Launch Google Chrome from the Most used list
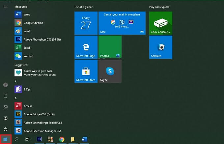 point(39,23)
